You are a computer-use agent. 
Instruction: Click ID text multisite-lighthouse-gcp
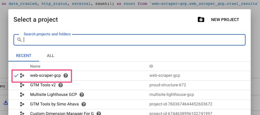(172, 95)
